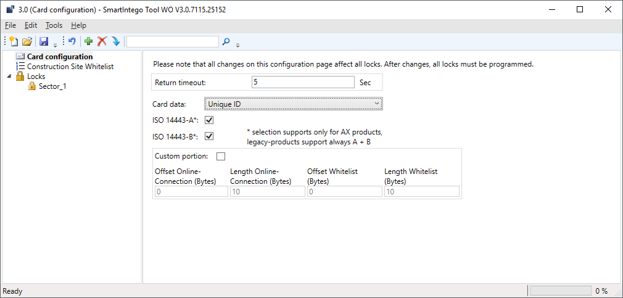Viewport: 623px width, 298px height.
Task: Select the Sector_1 lock
Action: 52,86
